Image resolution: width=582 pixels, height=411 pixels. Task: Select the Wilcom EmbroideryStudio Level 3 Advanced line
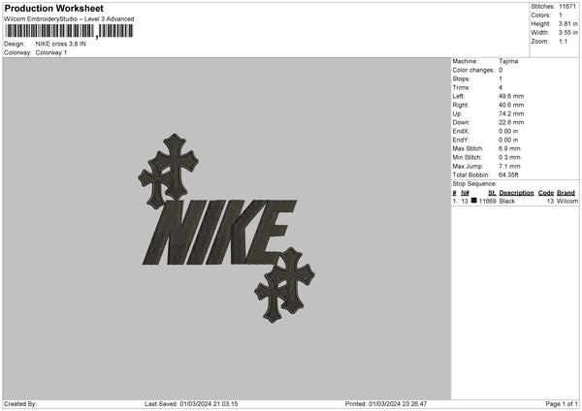click(69, 19)
